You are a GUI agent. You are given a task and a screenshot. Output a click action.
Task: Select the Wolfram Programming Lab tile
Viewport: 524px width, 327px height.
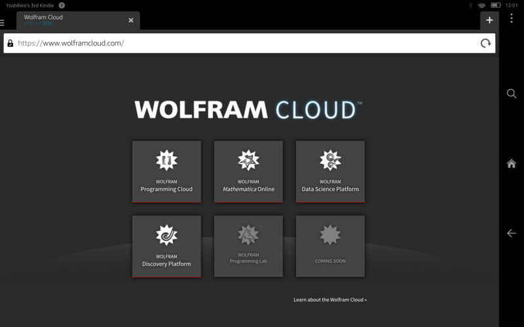(248, 247)
